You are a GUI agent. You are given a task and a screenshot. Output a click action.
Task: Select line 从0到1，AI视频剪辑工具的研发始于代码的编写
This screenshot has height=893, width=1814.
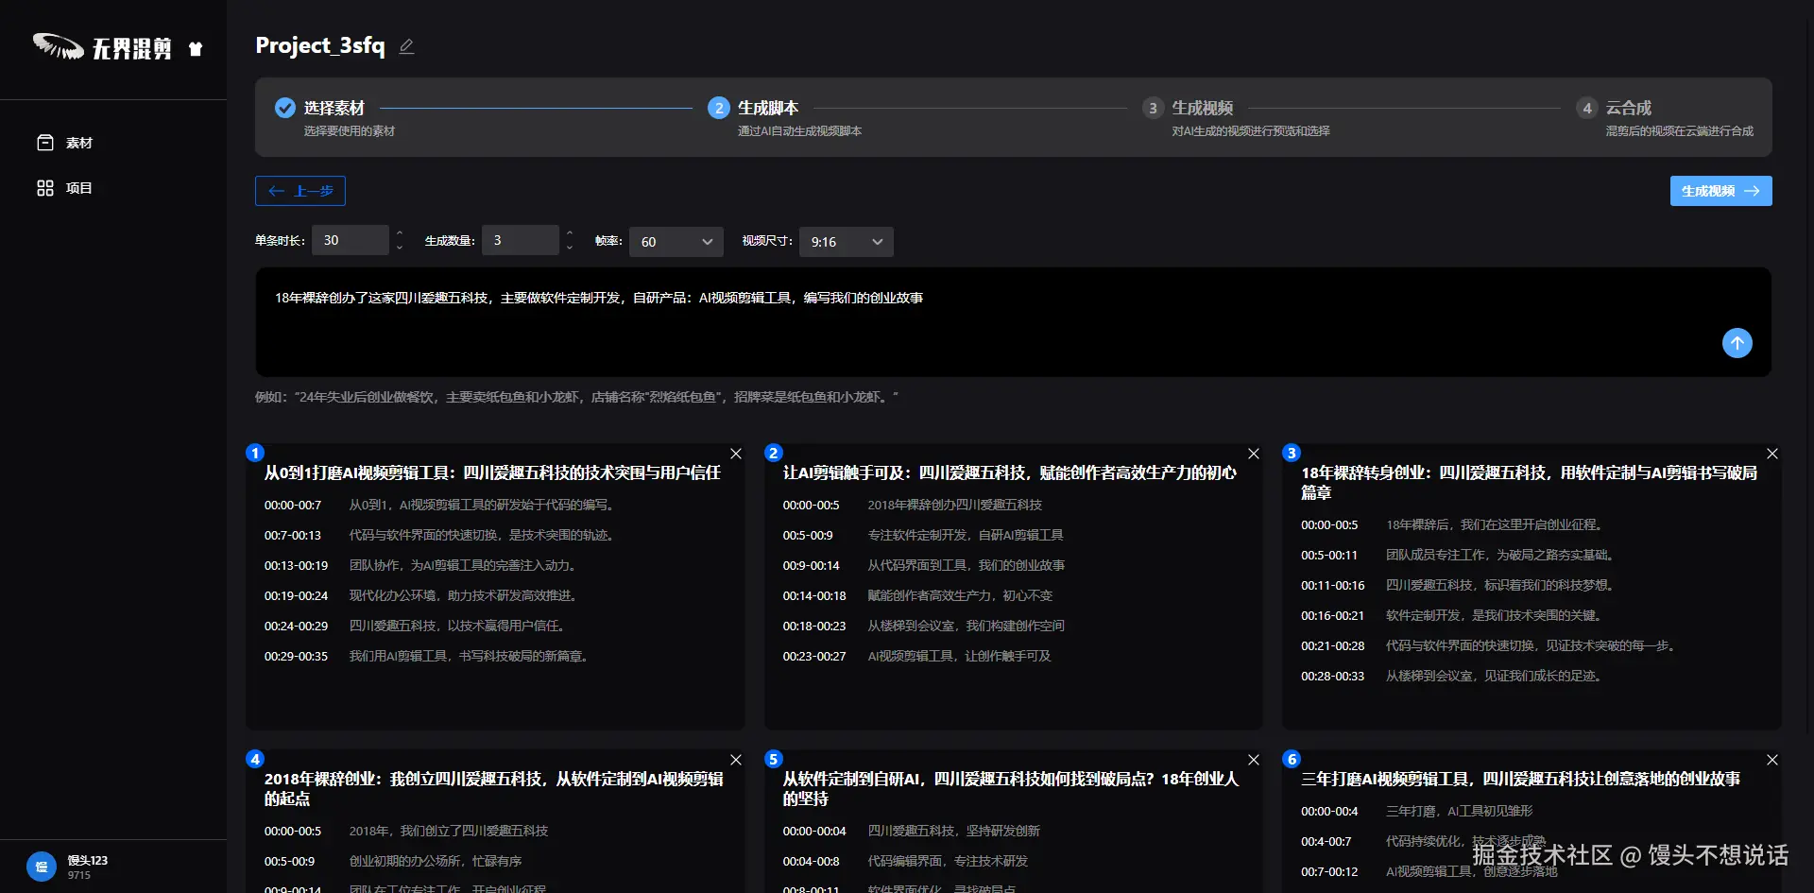point(483,506)
